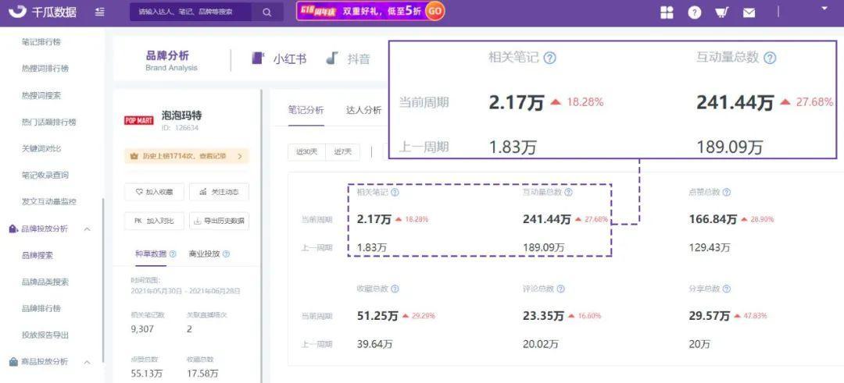Click the 618周年庆 promotion banner
Screen dimensions: 844x383
point(371,11)
